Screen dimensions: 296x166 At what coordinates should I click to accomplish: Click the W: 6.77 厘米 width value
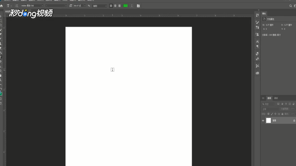pos(270,25)
